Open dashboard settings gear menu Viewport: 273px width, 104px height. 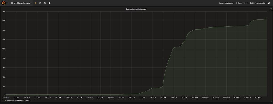[x=49, y=3]
